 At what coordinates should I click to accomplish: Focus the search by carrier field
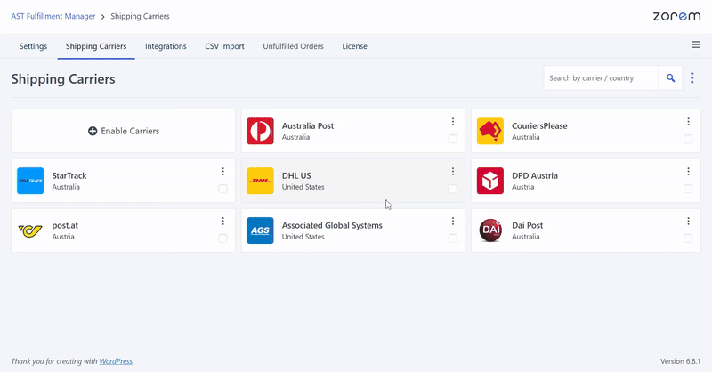coord(601,78)
